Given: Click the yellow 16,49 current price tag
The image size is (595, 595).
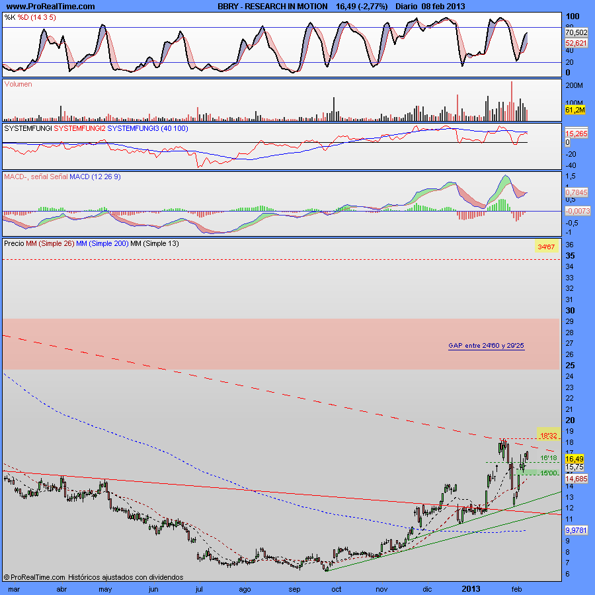Looking at the screenshot, I should click(574, 459).
